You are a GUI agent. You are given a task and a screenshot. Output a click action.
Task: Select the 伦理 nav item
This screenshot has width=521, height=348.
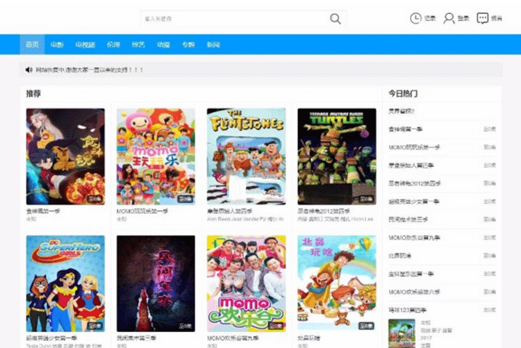click(x=113, y=44)
